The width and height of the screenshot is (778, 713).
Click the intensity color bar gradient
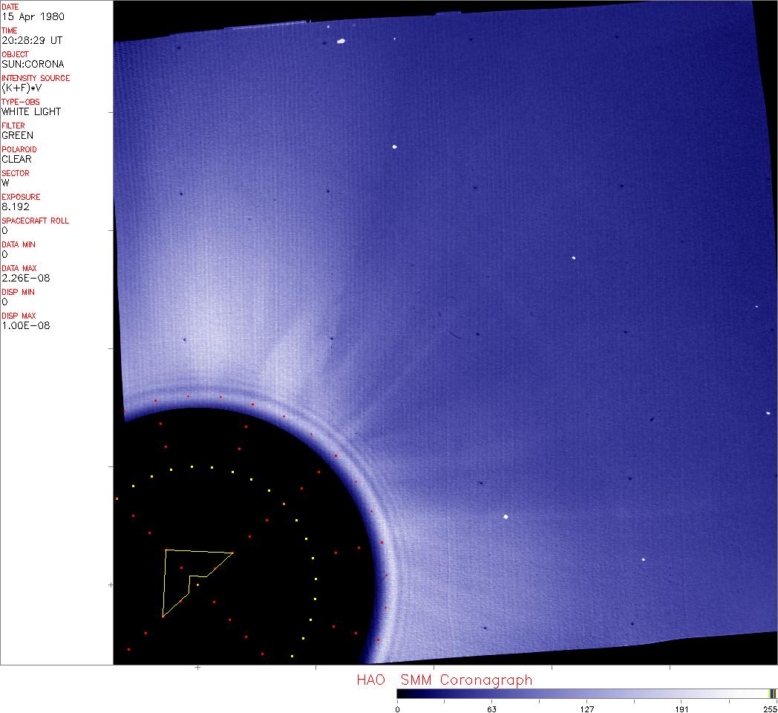click(x=586, y=694)
